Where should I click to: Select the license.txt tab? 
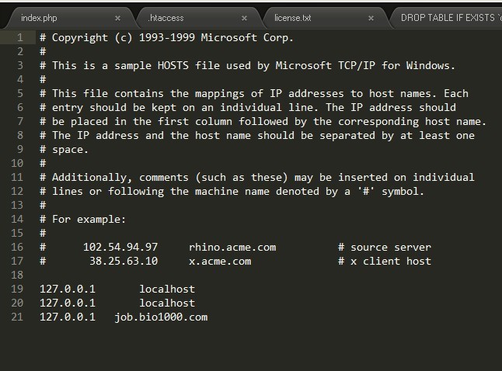[x=293, y=18]
